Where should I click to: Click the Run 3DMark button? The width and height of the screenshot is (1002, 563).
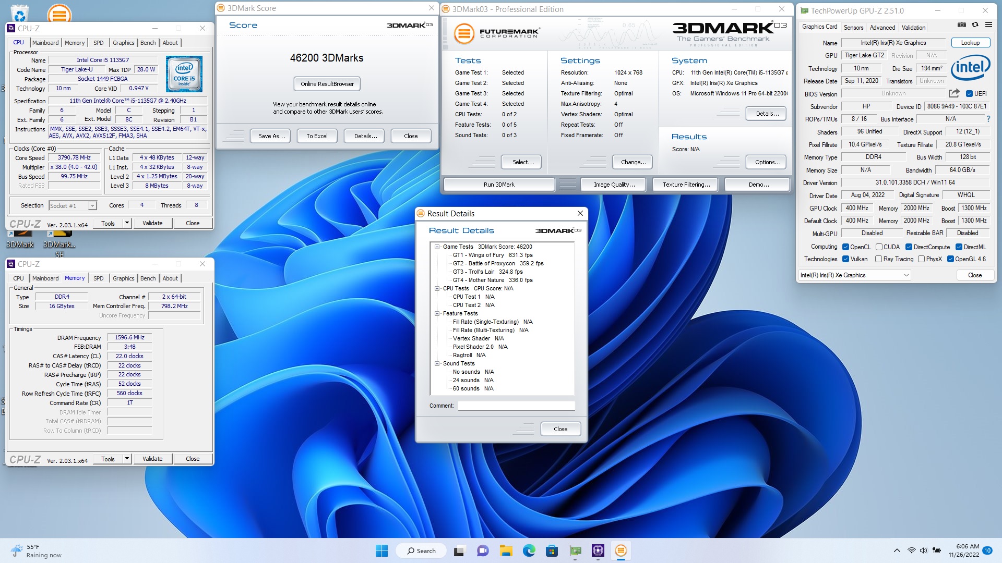tap(499, 185)
